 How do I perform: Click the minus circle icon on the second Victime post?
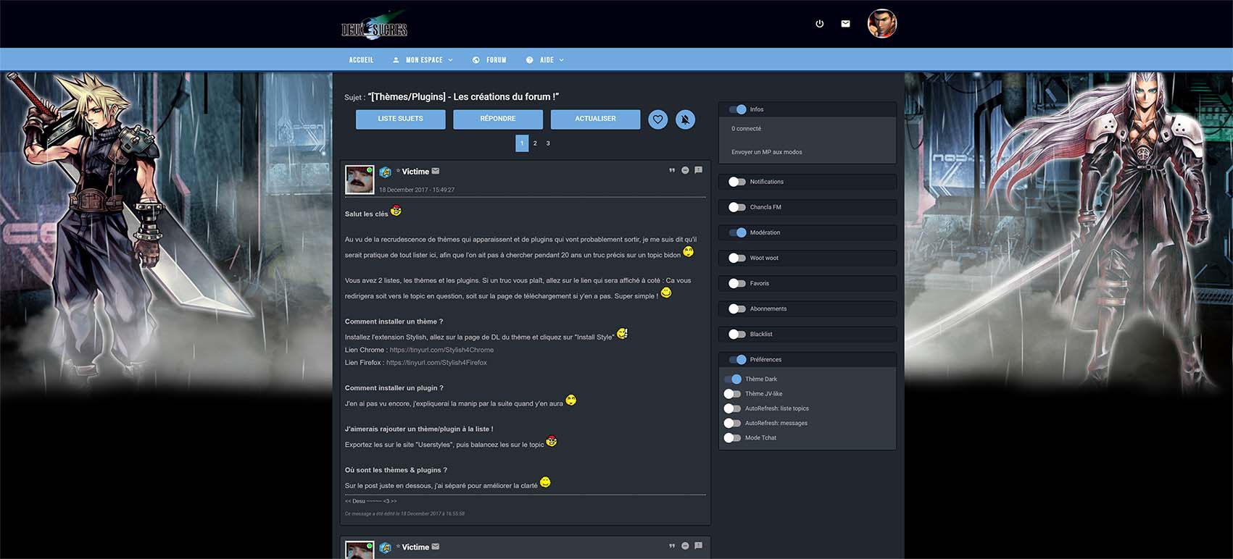coord(685,546)
